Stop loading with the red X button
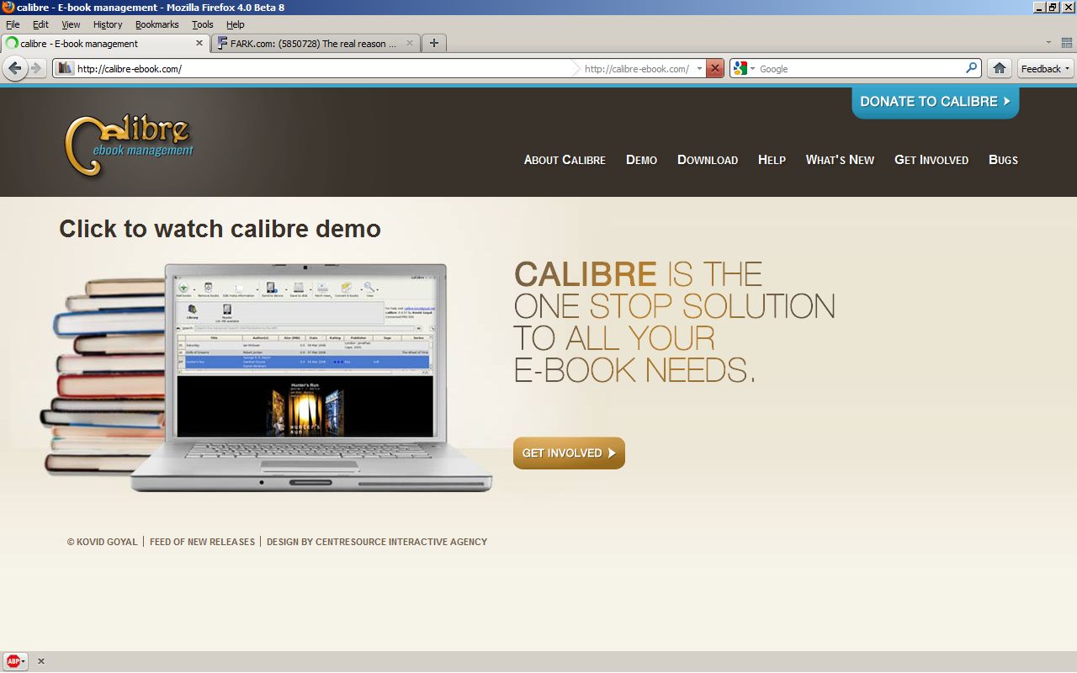The height and width of the screenshot is (673, 1077). (x=714, y=69)
